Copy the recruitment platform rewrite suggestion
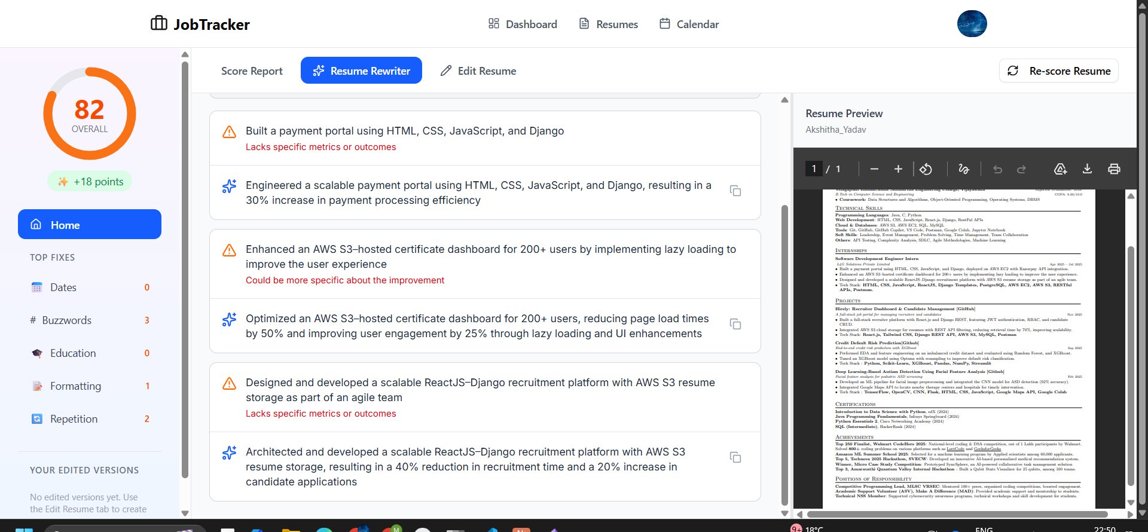 tap(735, 457)
